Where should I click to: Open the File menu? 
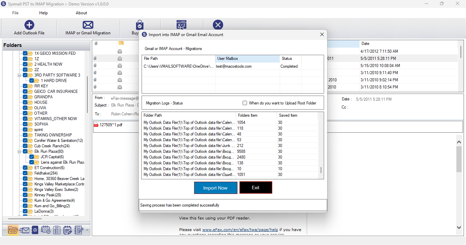[15, 13]
